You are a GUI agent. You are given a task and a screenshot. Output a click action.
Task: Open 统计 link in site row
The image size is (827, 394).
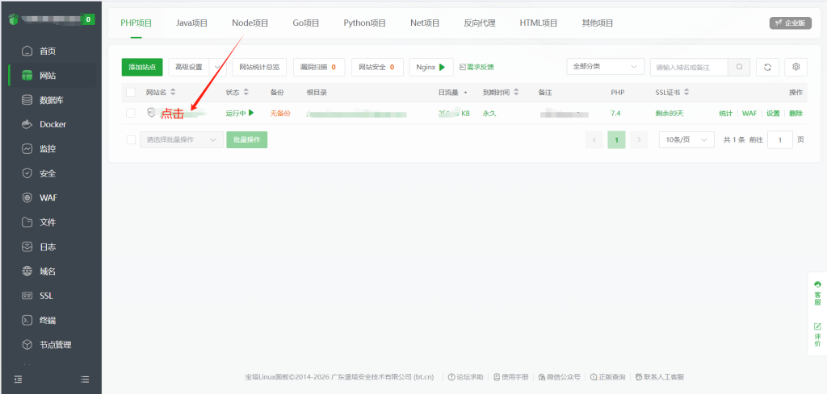point(726,113)
